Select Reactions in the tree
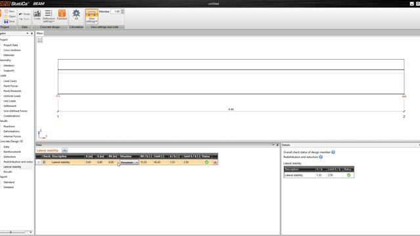Screen dimensions: 420x236 coord(9,127)
